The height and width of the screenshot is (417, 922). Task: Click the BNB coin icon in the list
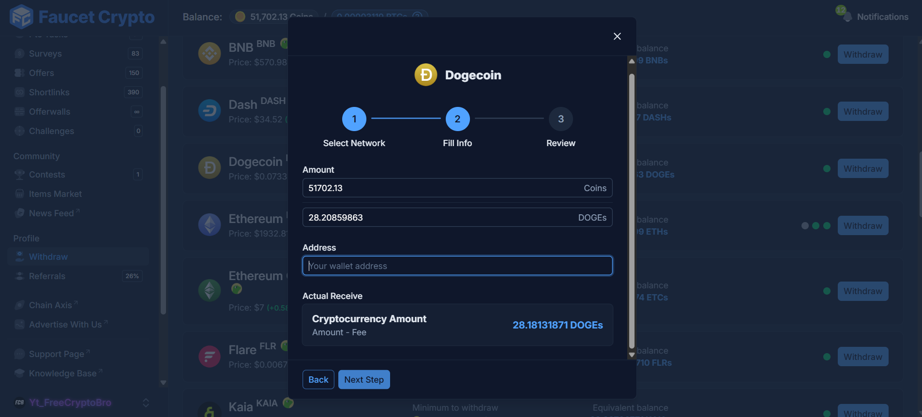[210, 53]
